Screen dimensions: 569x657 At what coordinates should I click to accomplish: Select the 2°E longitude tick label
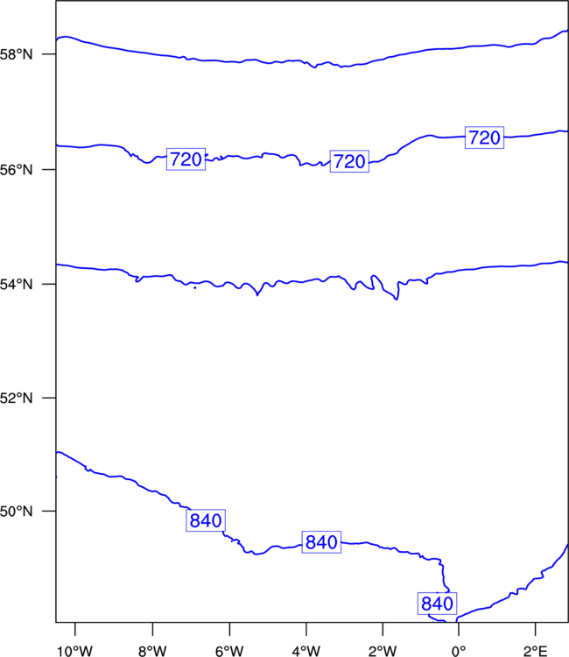point(535,651)
